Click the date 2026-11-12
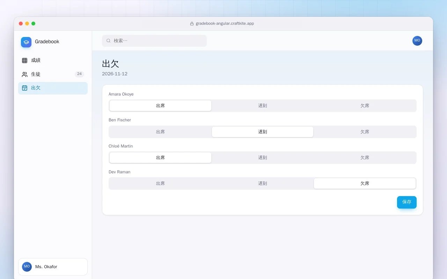The width and height of the screenshot is (447, 279). click(115, 74)
